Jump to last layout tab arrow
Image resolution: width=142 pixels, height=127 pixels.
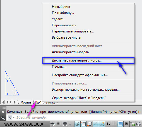click(15, 102)
